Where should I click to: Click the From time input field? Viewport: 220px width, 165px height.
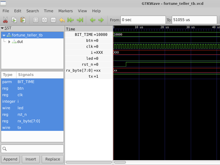143,20
